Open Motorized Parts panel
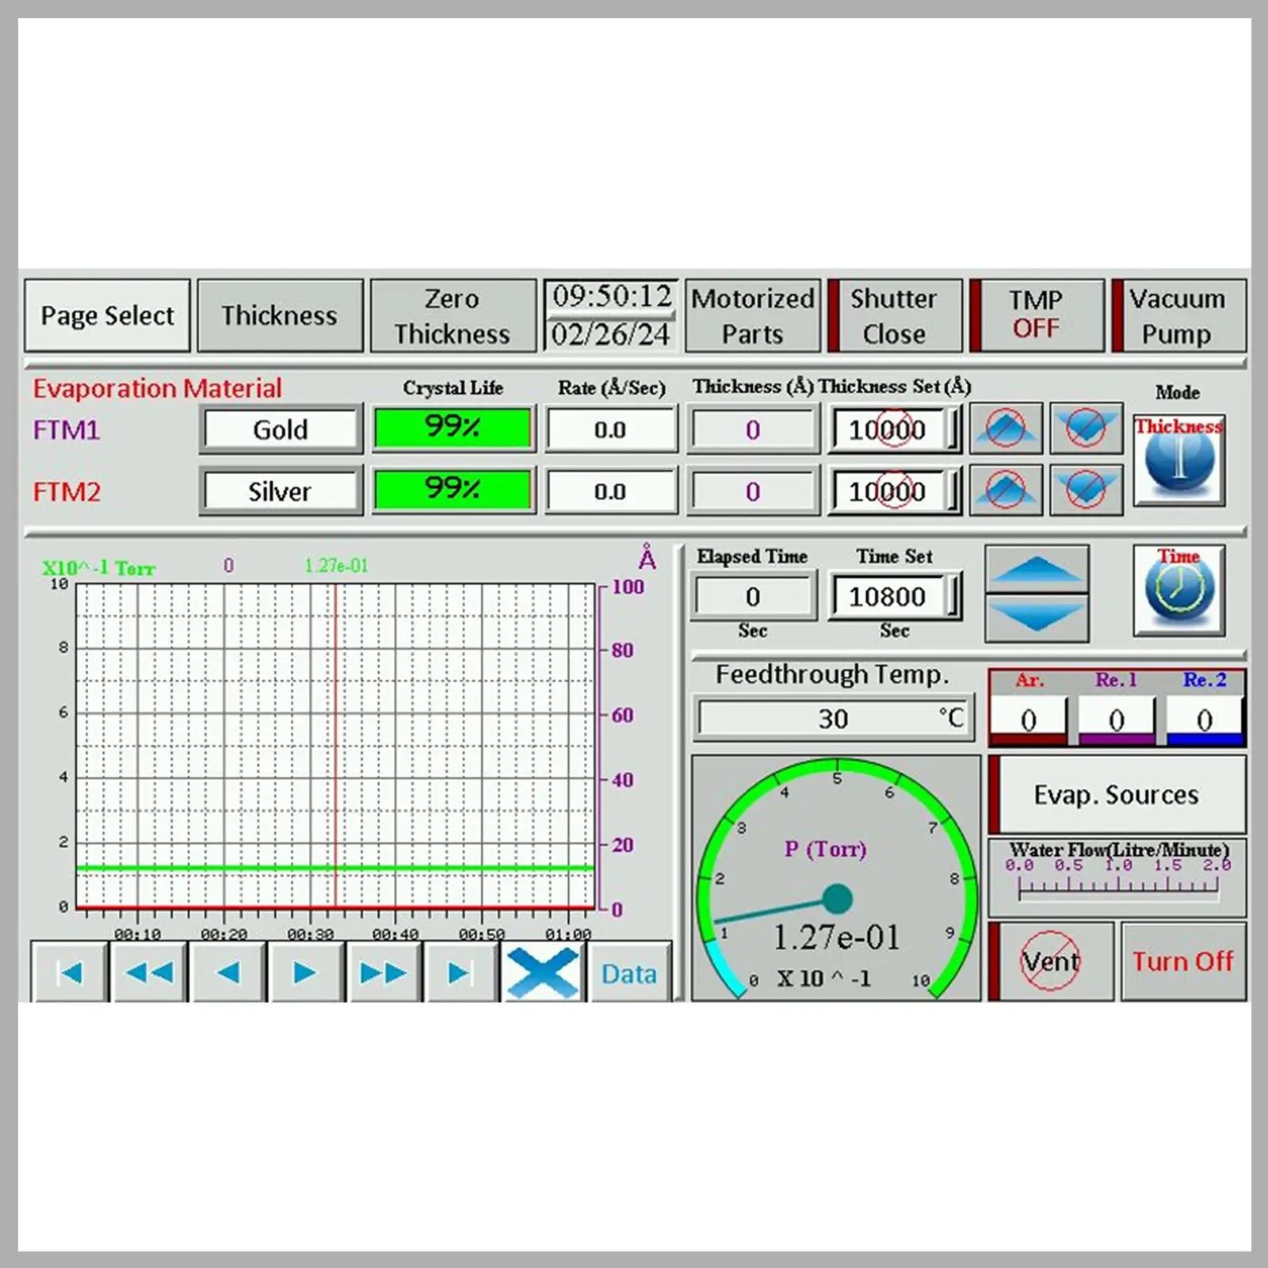Viewport: 1268px width, 1268px height. click(752, 315)
